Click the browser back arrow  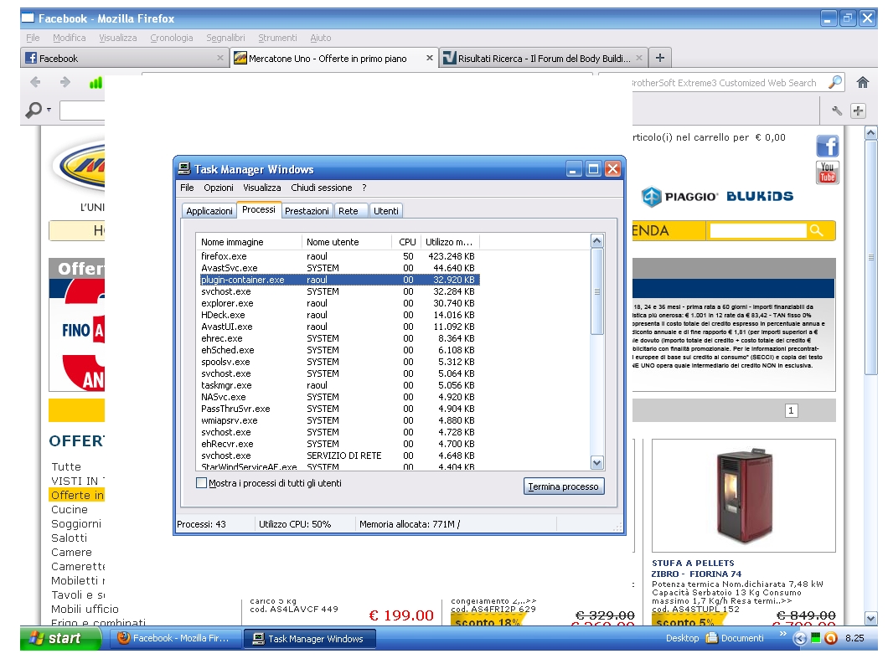[35, 82]
